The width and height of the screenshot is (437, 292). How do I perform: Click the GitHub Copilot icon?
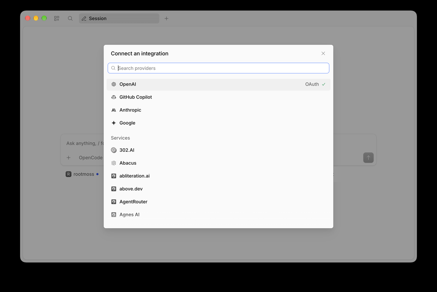coord(114,97)
